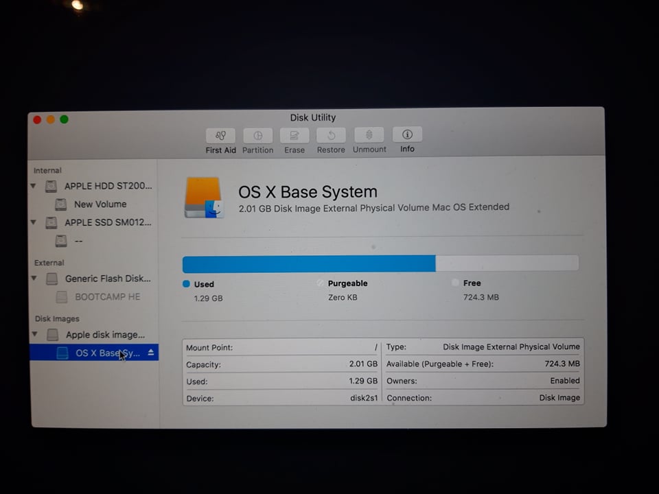Click the Available (Purgeable + Free) row
659x494 pixels.
click(x=483, y=364)
